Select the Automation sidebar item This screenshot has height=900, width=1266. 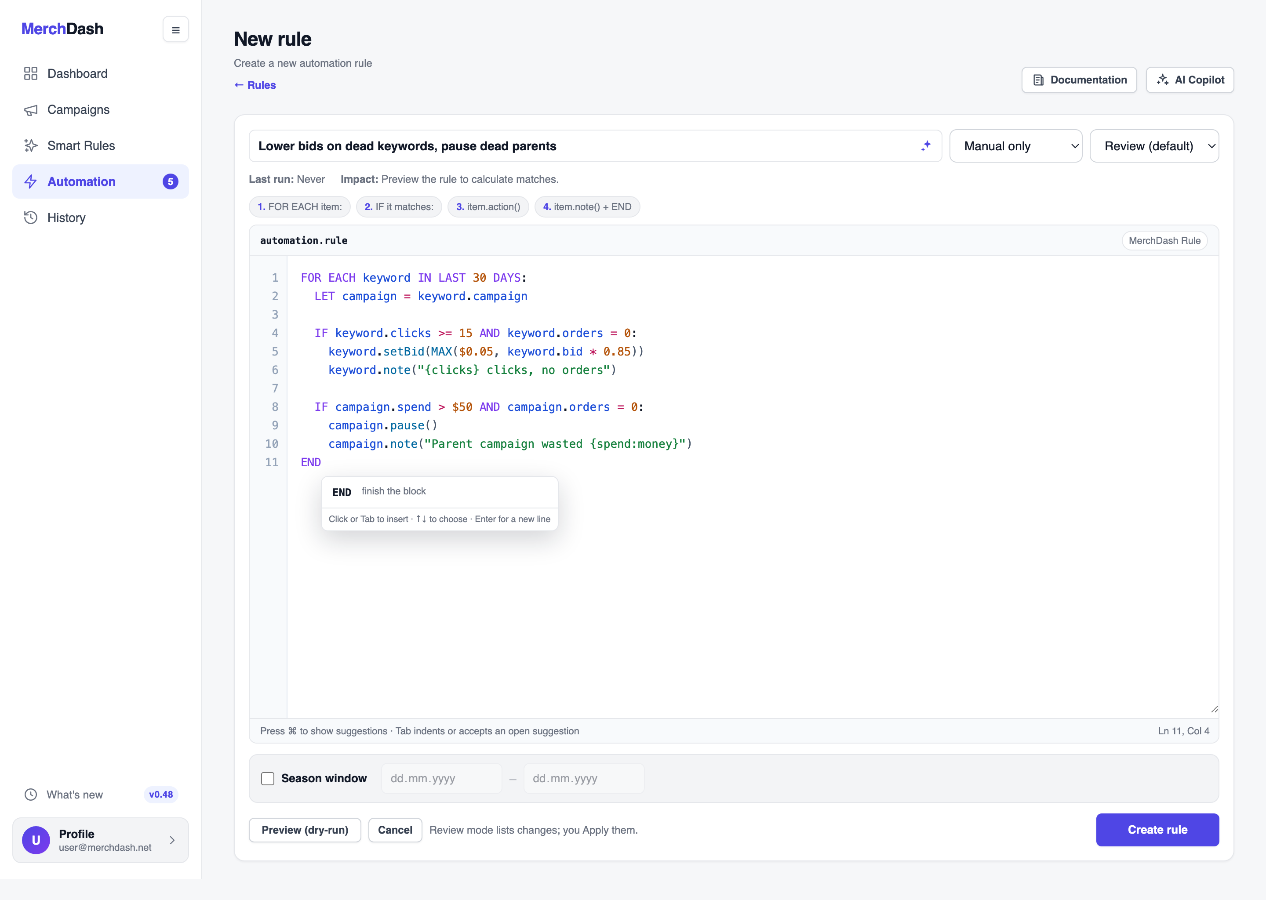click(100, 182)
